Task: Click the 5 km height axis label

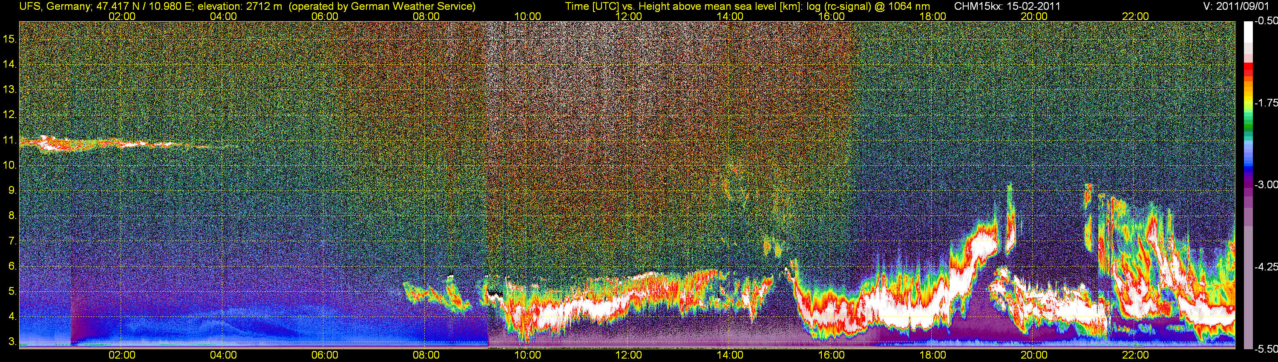Action: click(x=12, y=292)
